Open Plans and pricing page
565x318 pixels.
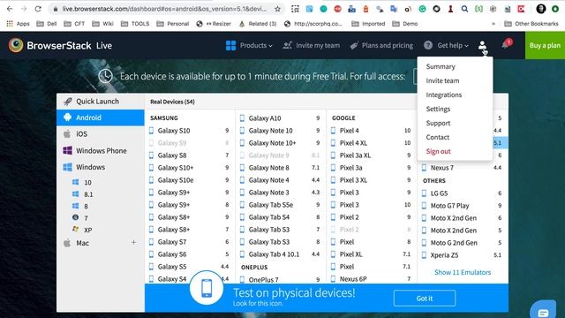[381, 45]
